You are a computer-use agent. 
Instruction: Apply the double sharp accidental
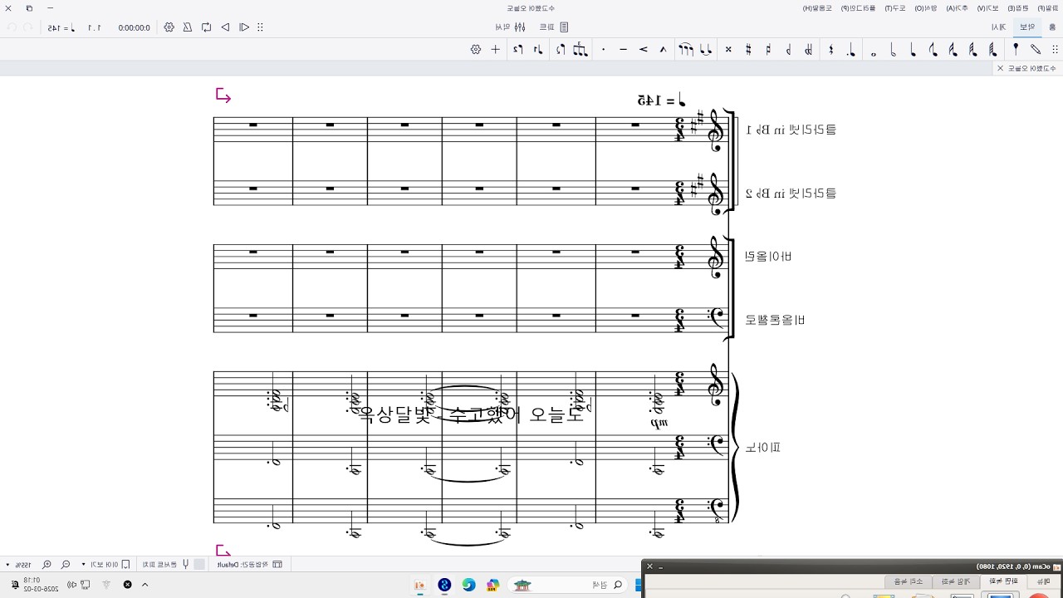pyautogui.click(x=728, y=50)
